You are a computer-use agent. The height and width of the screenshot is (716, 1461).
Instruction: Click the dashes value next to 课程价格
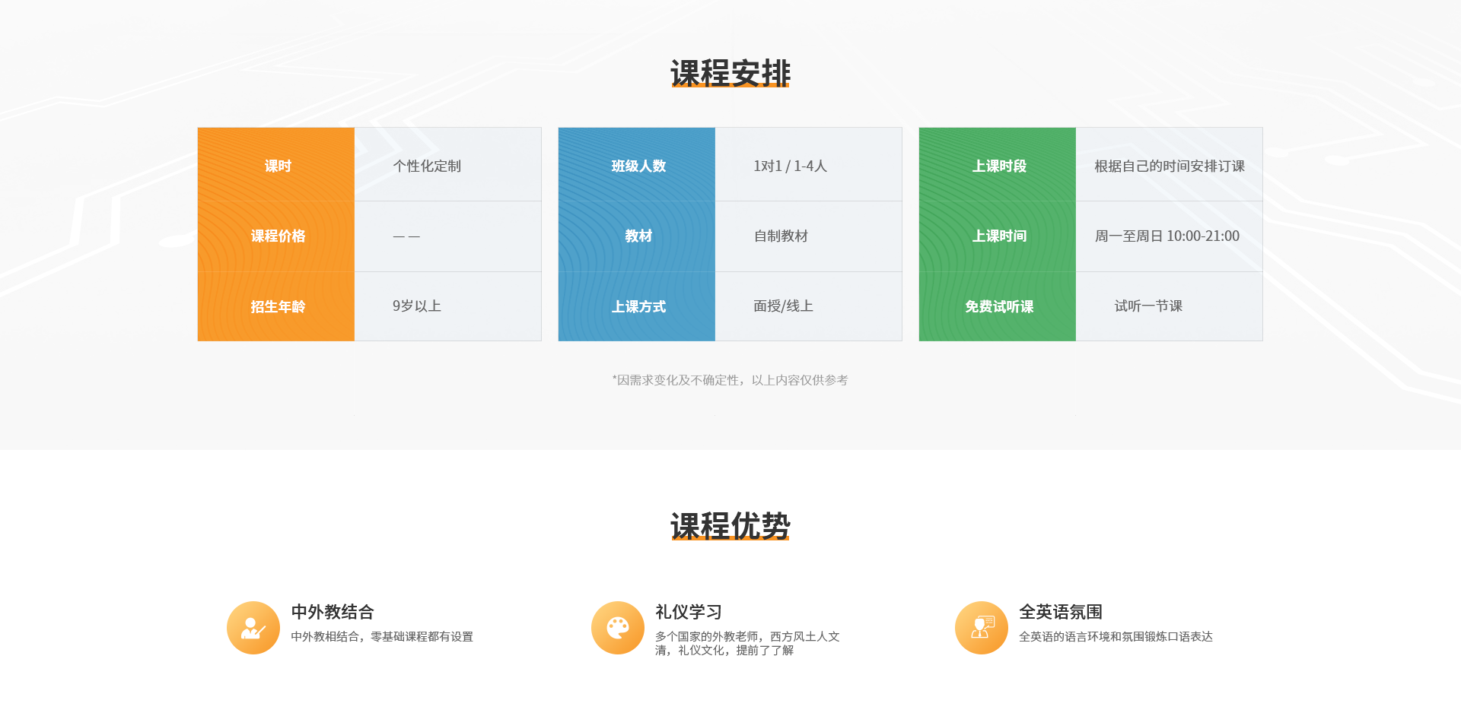[406, 236]
